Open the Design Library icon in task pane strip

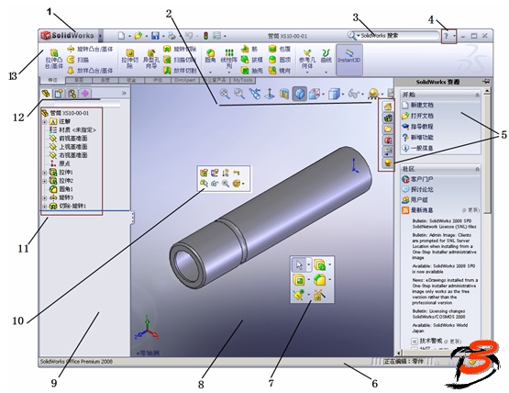point(388,118)
